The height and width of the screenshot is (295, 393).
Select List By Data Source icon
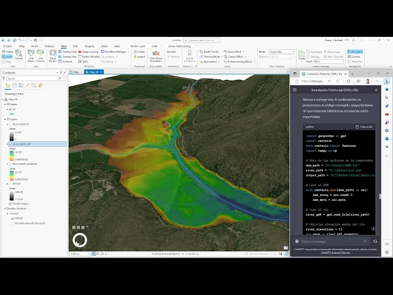pos(14,85)
